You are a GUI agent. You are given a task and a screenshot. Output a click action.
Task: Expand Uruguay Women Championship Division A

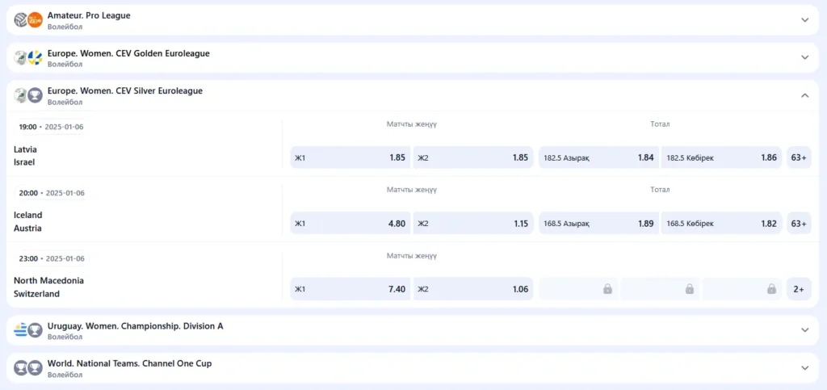pos(804,329)
